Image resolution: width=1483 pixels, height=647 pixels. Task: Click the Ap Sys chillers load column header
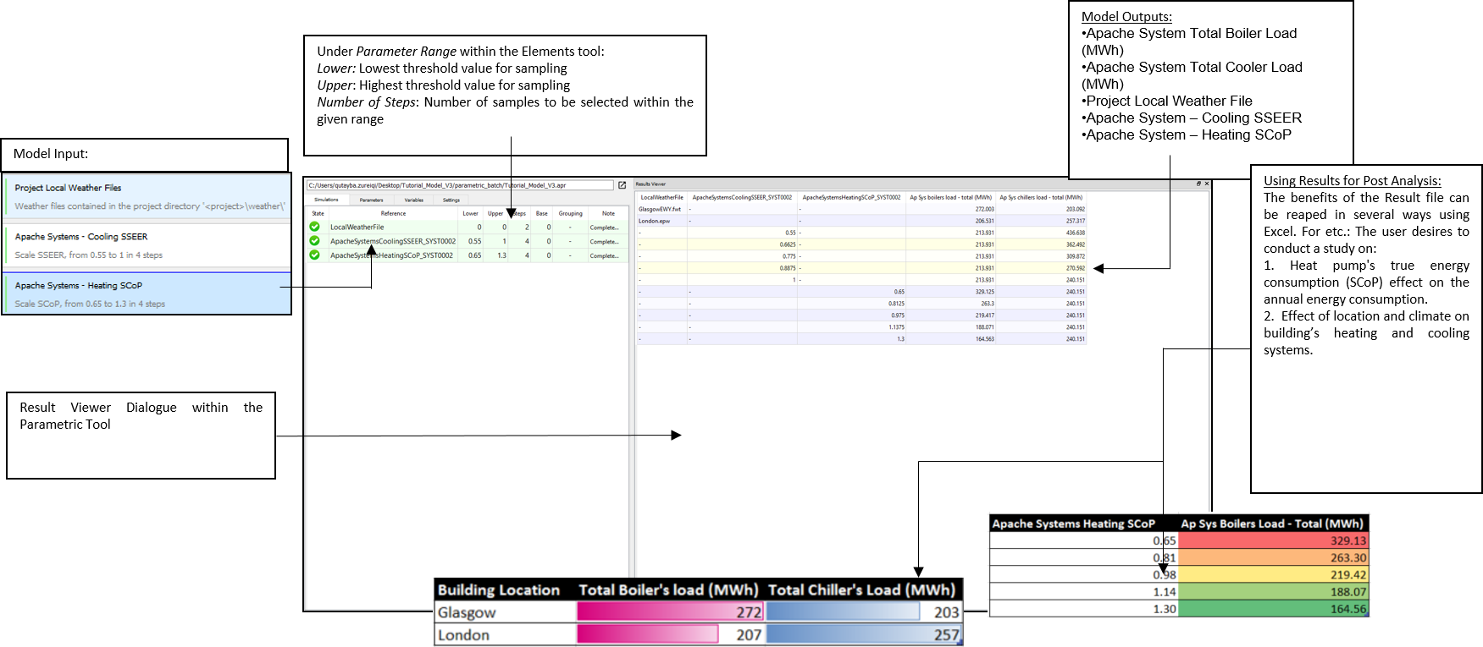[x=1041, y=197]
